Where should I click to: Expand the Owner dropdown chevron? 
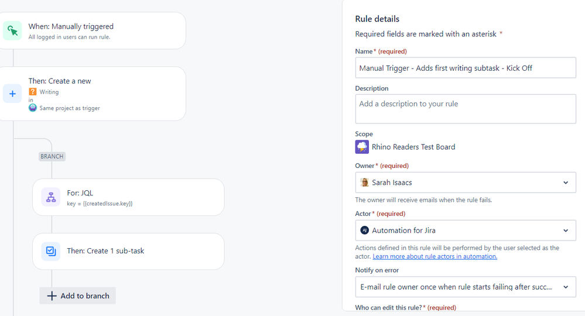[566, 183]
